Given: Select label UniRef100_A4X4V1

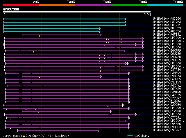Looking at the screenshot, I should point(167,86).
